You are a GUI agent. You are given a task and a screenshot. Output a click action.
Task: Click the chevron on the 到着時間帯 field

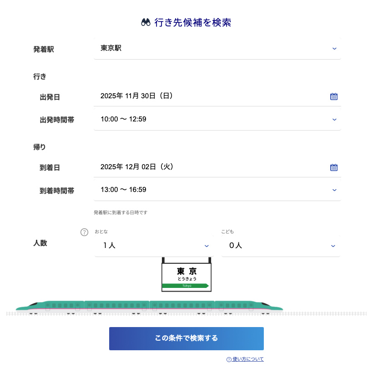point(334,190)
